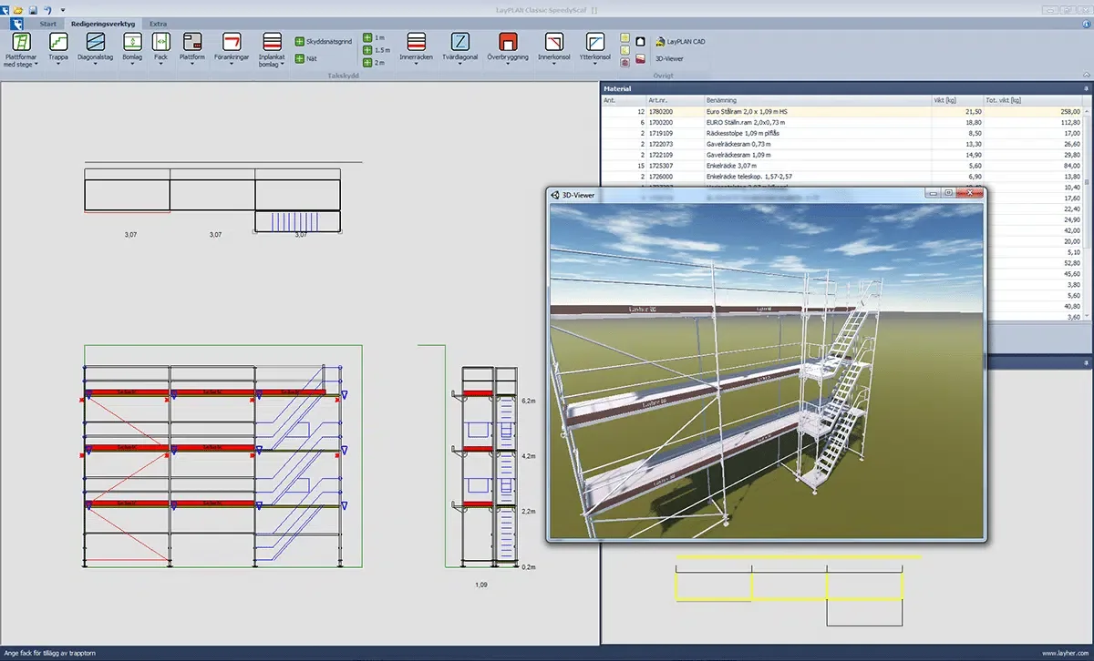Expand the Trappa dropdown arrow
Image resolution: width=1094 pixels, height=661 pixels.
click(59, 65)
